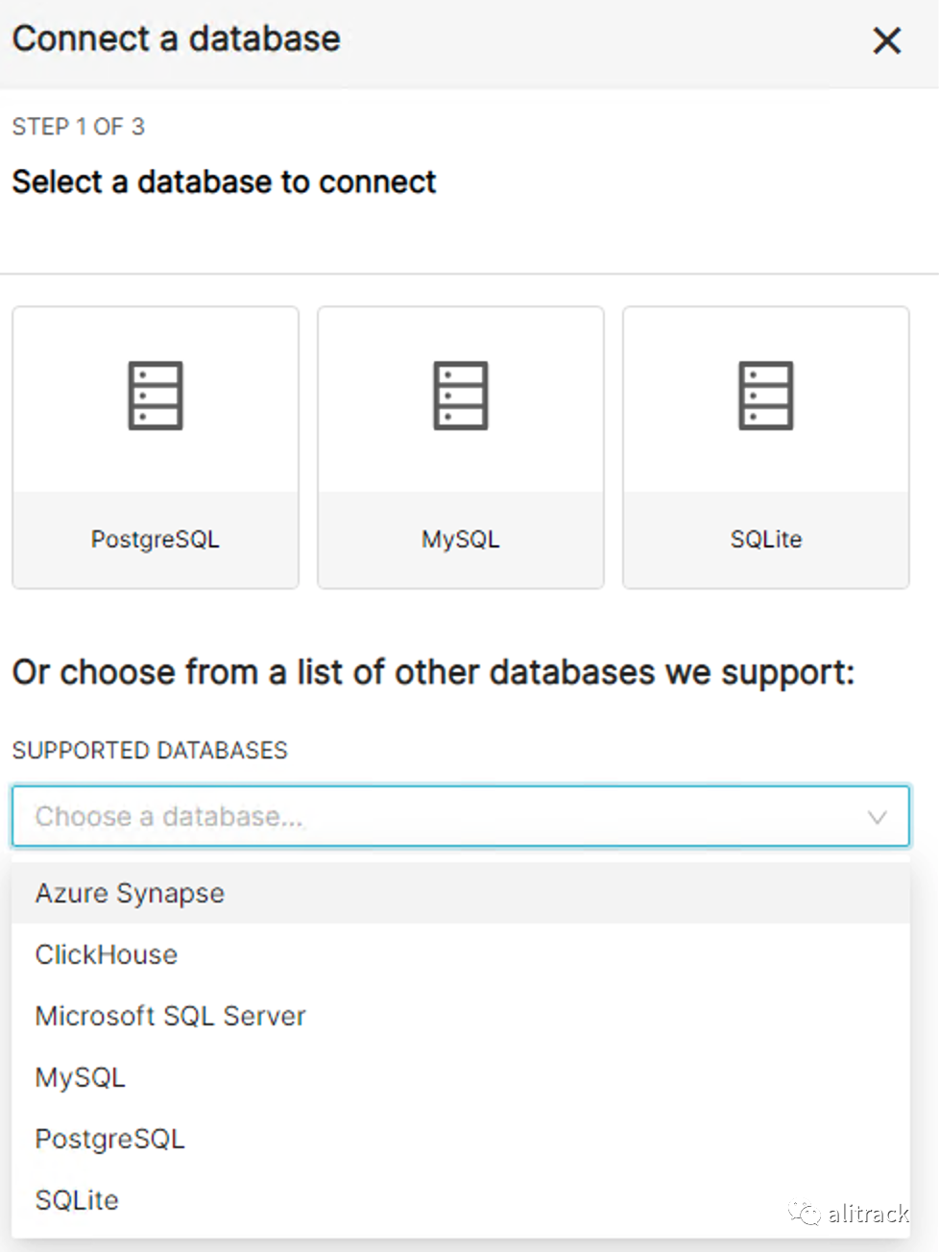
Task: Choose SQLite from the dropdown list
Action: pos(77,1201)
